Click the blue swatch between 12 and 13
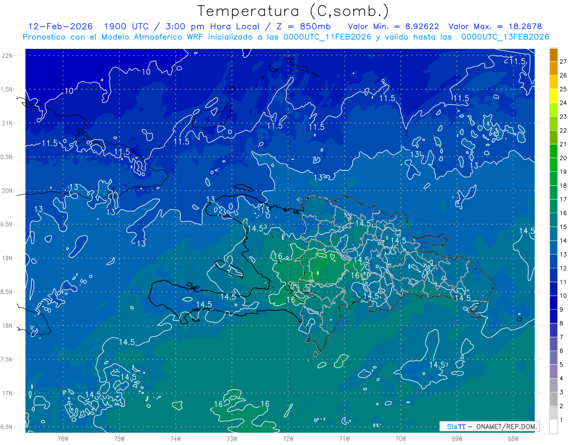The height and width of the screenshot is (445, 576). 553,261
